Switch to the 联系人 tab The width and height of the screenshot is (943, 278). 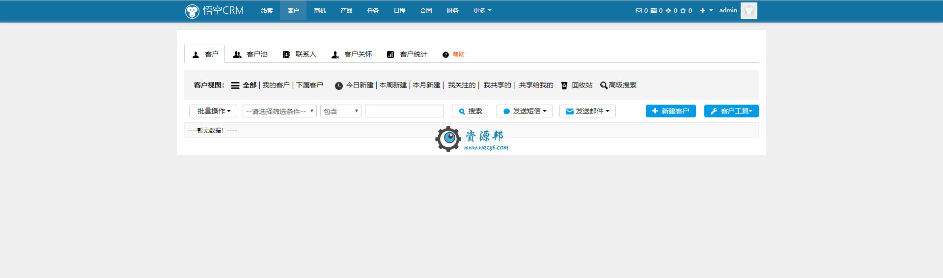point(299,54)
